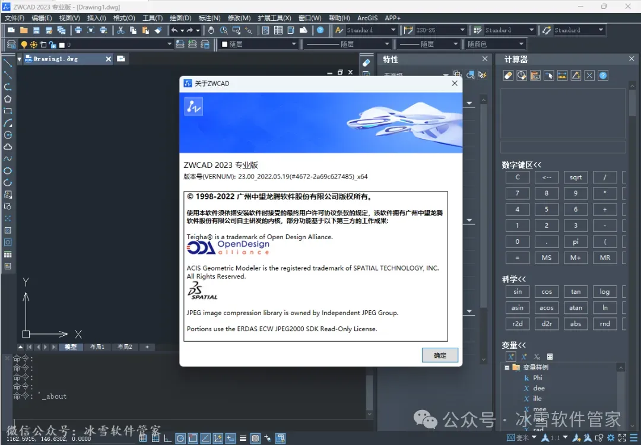Click the New drawing icon
This screenshot has width=641, height=445.
coord(11,30)
